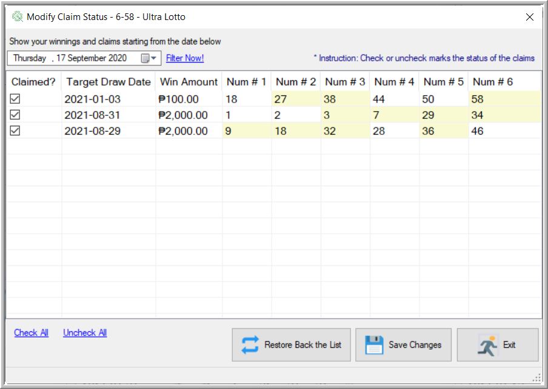Viewport: 548px width, 389px height.
Task: Click the ₱2,000.00 cell in 2021-08-29 row
Action: click(x=189, y=131)
